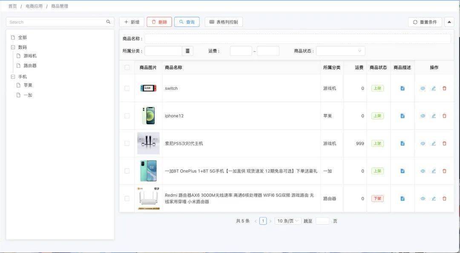Delete Redmi 路由器 row with trash icon

point(444,198)
